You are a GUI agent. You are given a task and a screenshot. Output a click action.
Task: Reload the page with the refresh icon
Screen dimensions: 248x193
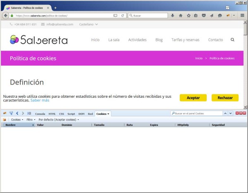(123, 15)
